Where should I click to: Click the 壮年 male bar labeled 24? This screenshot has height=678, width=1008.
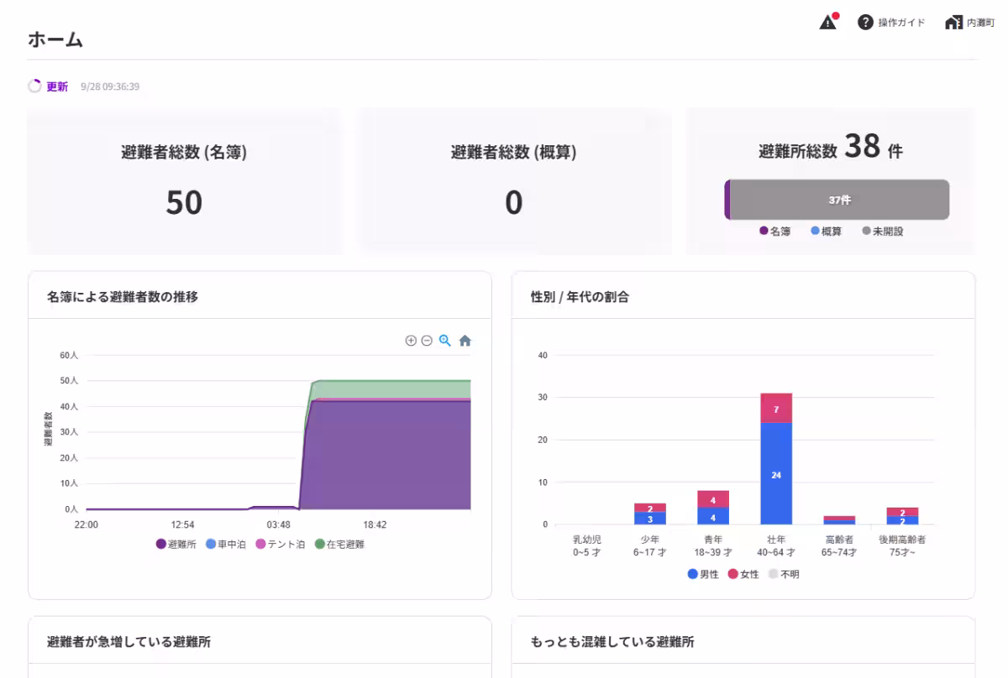pyautogui.click(x=776, y=473)
